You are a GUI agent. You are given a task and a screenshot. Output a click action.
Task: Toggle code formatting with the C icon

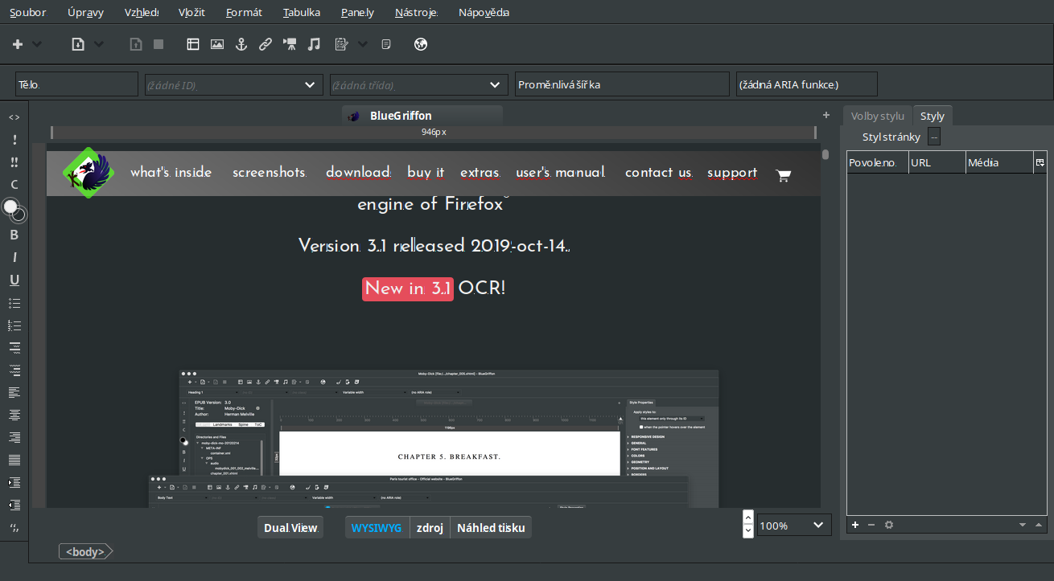coord(14,185)
